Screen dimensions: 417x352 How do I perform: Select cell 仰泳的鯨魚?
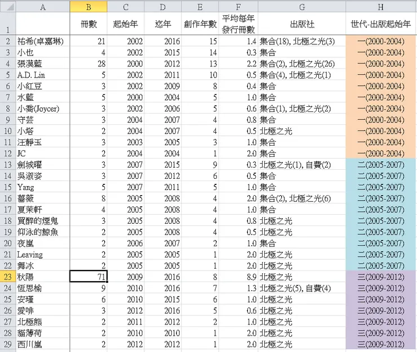[43, 232]
